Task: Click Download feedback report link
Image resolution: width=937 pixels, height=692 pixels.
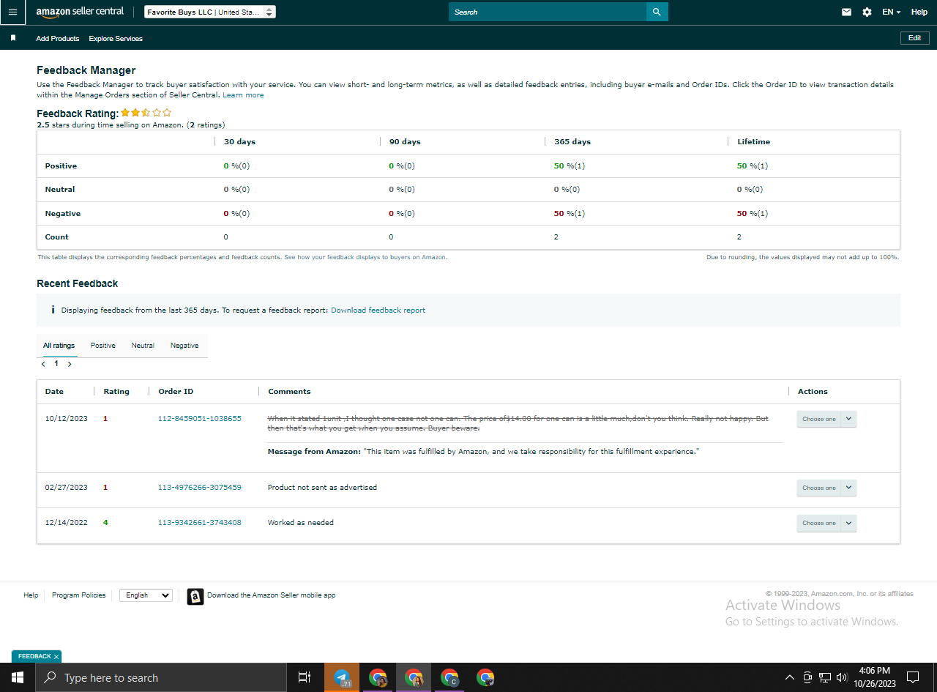Action: pyautogui.click(x=378, y=310)
